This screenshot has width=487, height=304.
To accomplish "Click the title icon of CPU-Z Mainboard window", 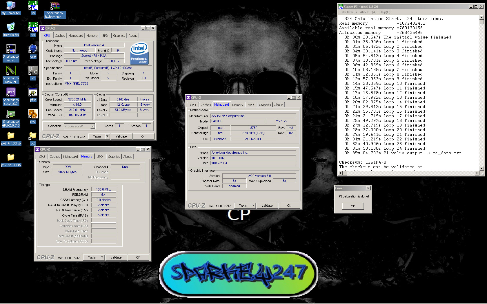I will pos(188,98).
